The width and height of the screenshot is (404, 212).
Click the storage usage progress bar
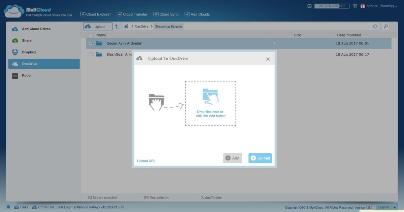332,6
